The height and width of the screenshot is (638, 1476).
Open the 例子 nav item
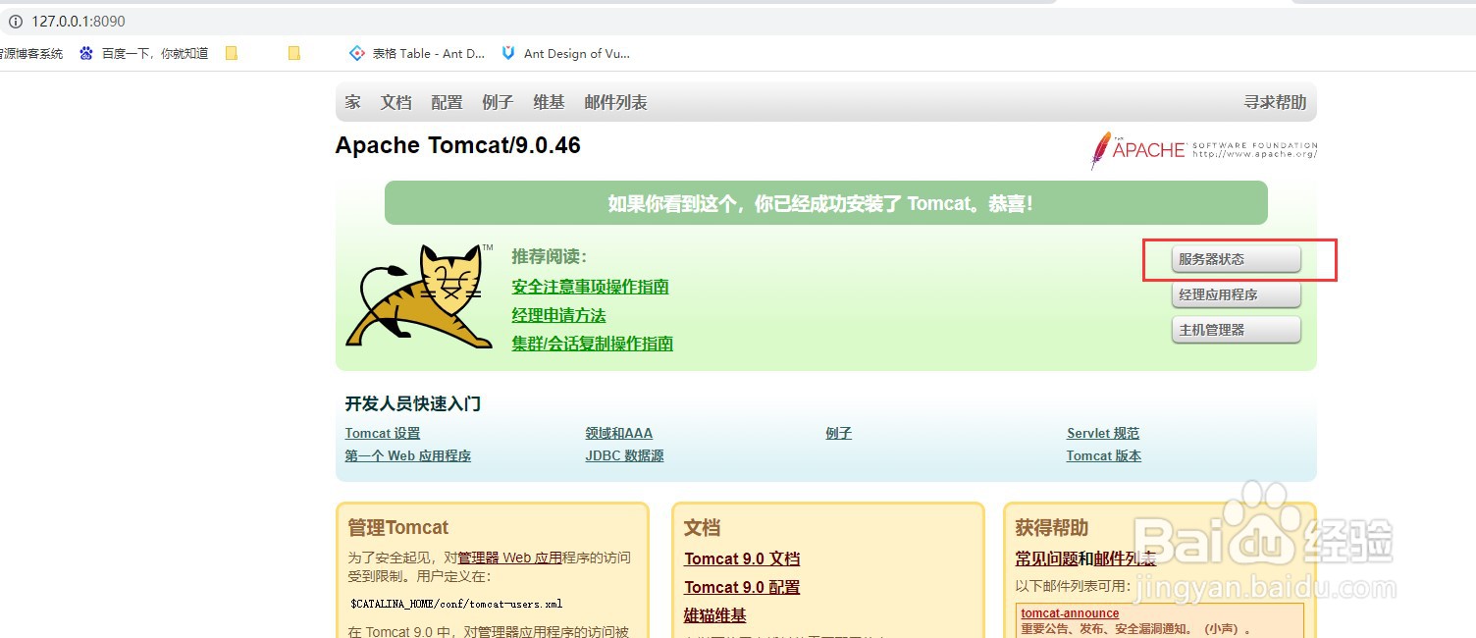[x=498, y=102]
